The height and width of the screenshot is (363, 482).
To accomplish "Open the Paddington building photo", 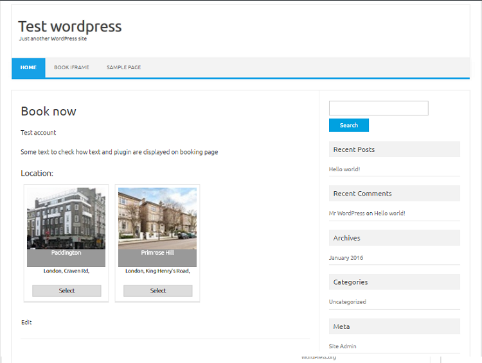I will [66, 218].
